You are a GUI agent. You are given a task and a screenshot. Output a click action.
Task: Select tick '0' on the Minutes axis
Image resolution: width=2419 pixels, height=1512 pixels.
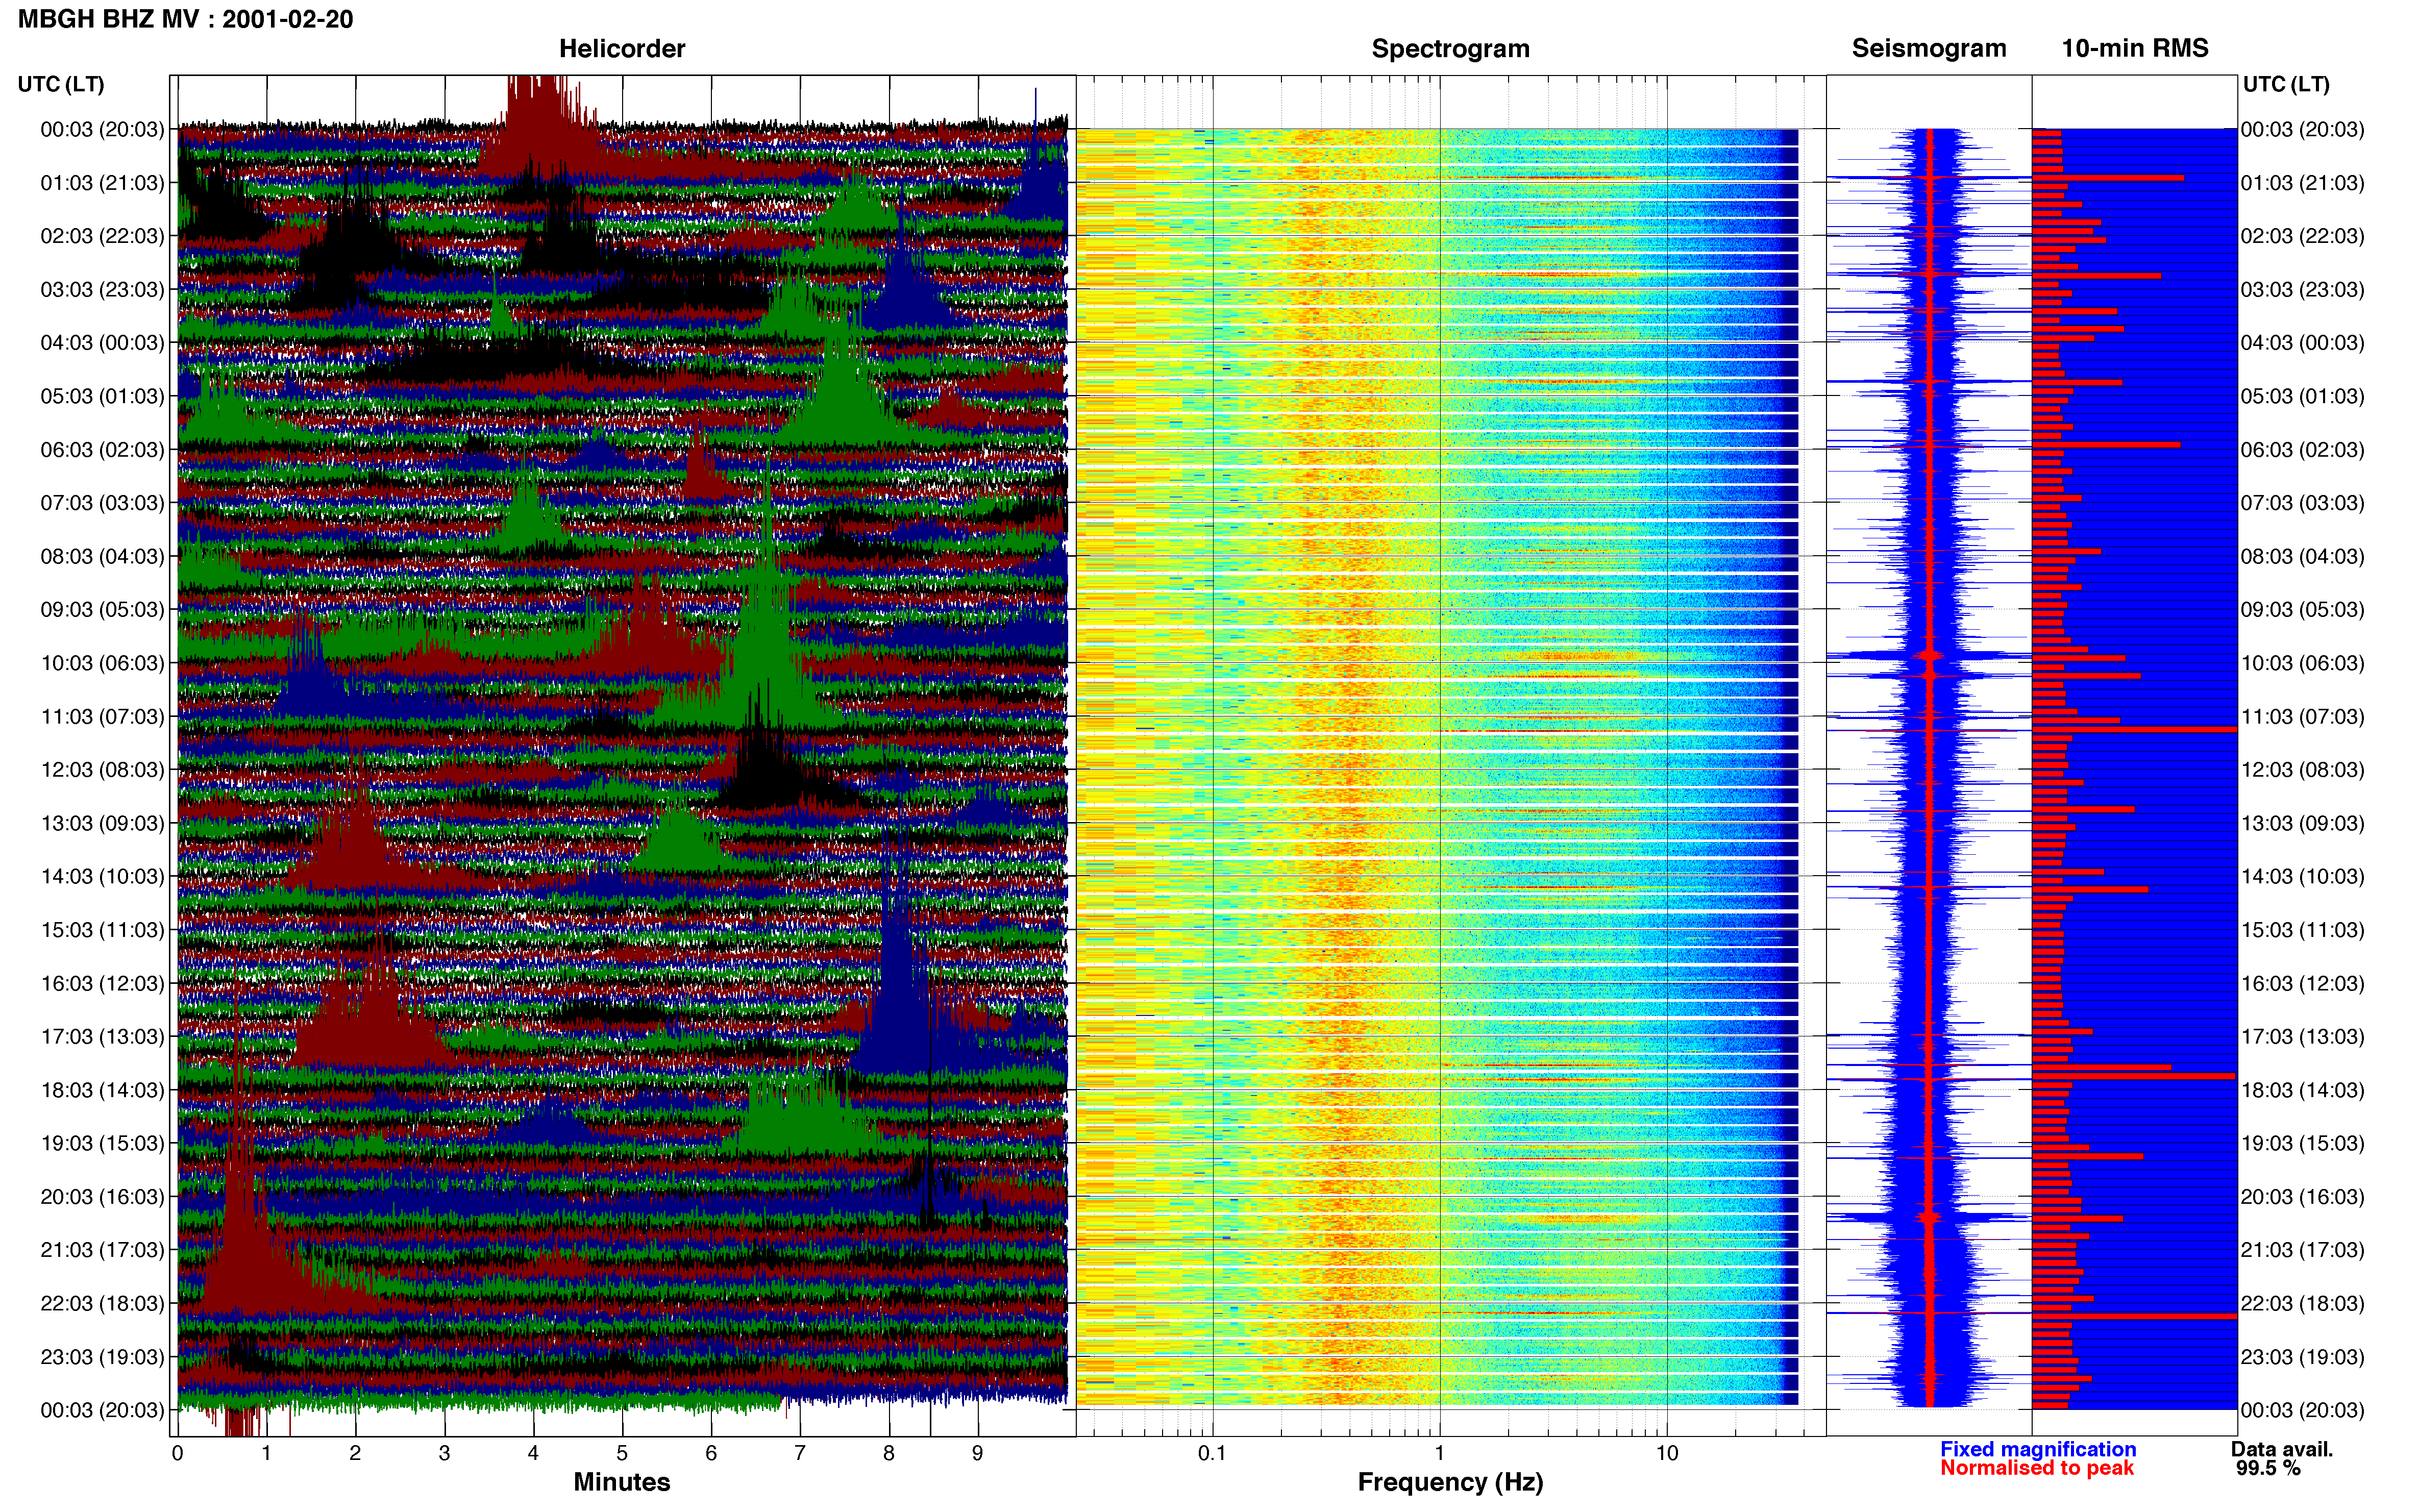click(x=178, y=1453)
